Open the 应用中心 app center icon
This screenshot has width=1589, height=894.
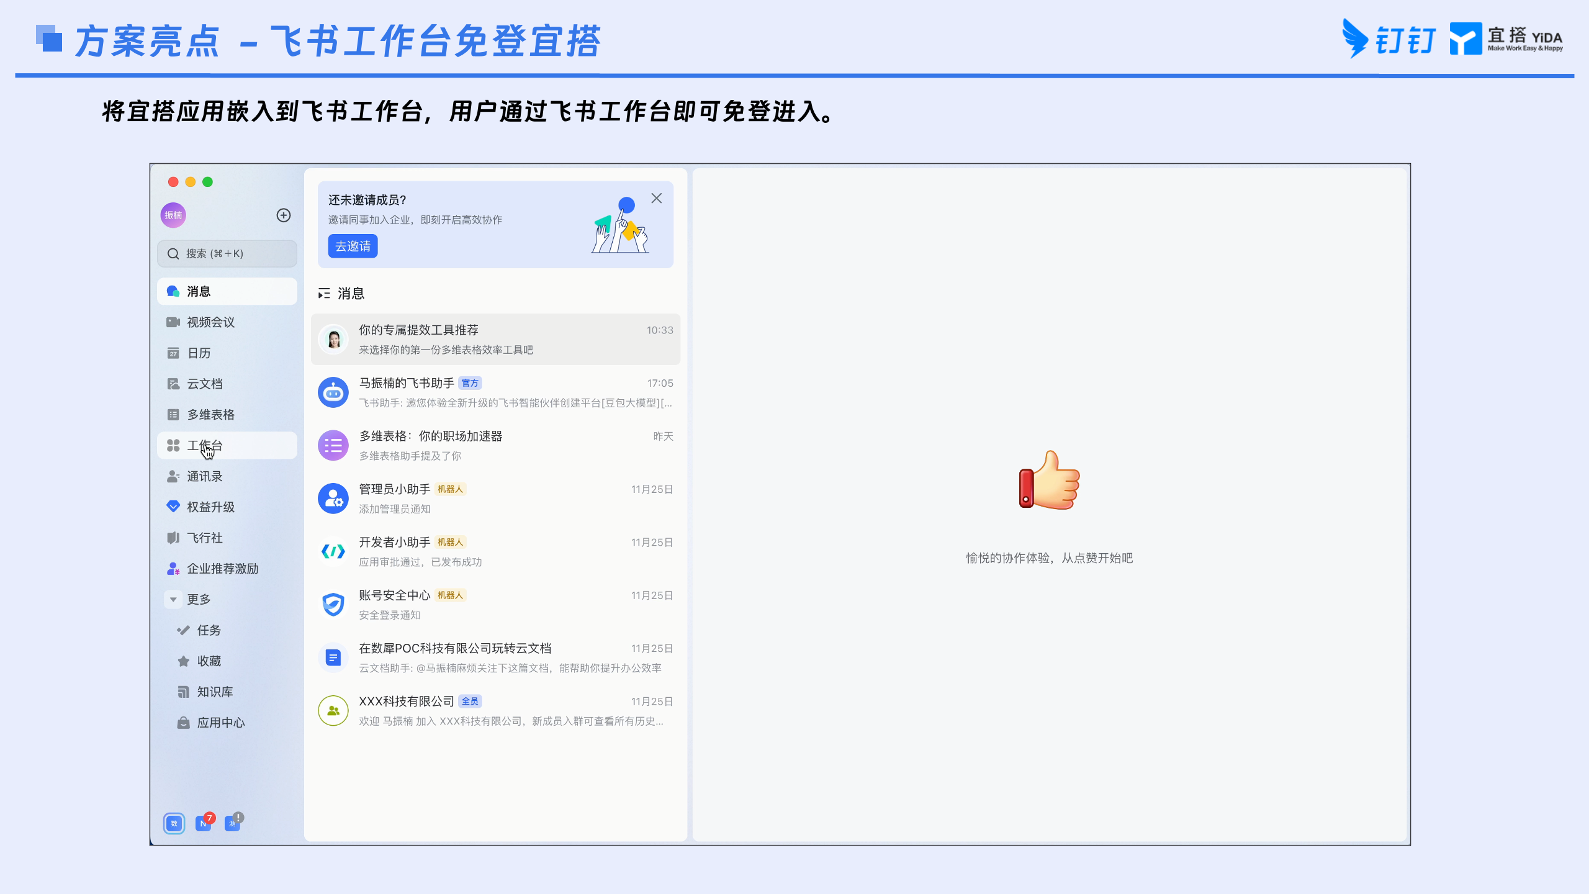[183, 723]
